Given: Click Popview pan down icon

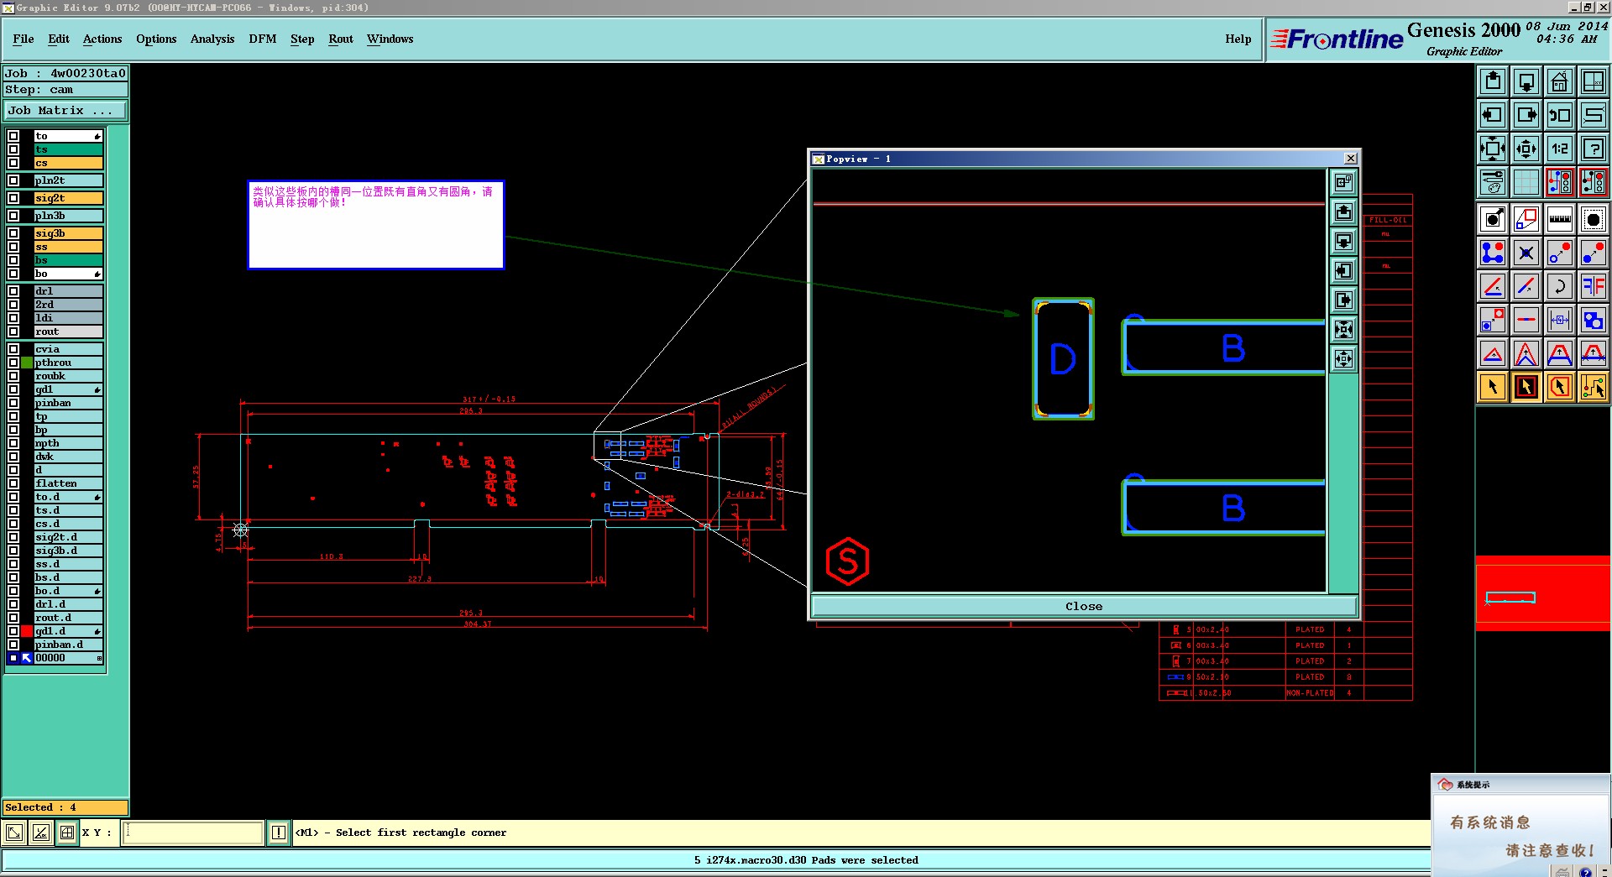Looking at the screenshot, I should coord(1344,242).
